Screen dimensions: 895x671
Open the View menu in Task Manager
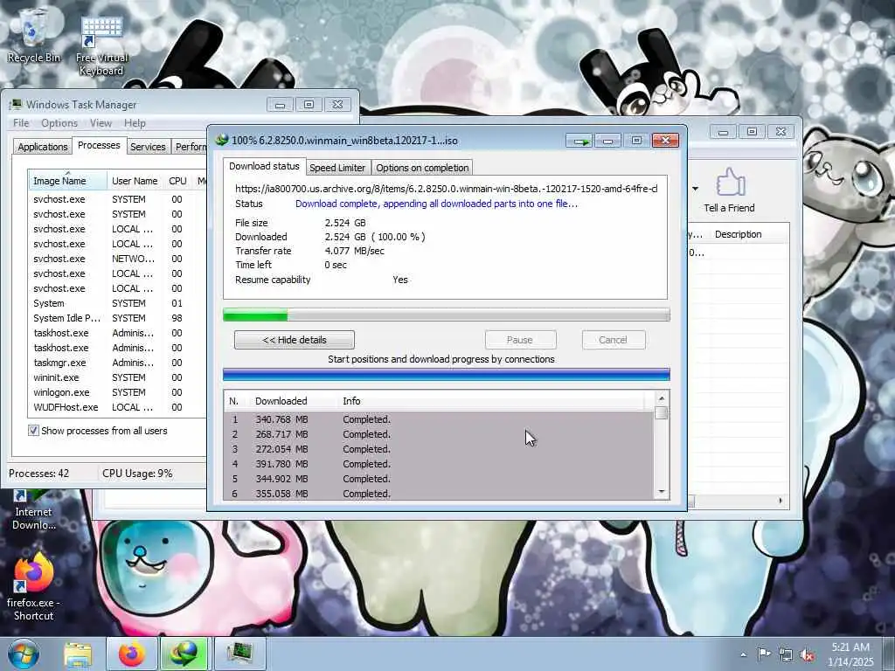click(101, 123)
